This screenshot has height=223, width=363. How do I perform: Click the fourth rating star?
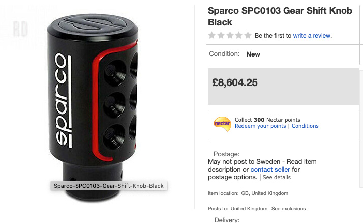click(238, 36)
